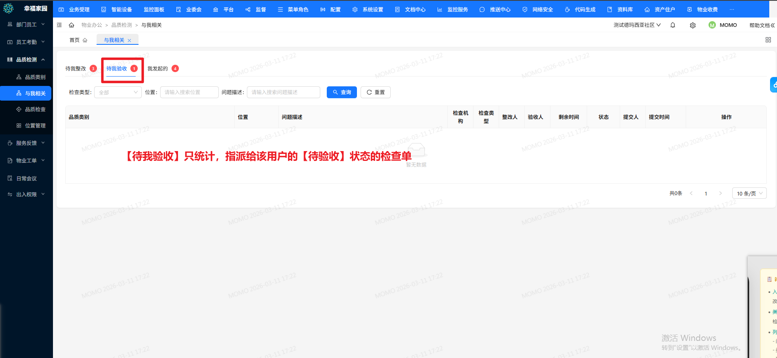Viewport: 777px width, 358px height.
Task: Open 平台 in top menu
Action: (x=223, y=9)
